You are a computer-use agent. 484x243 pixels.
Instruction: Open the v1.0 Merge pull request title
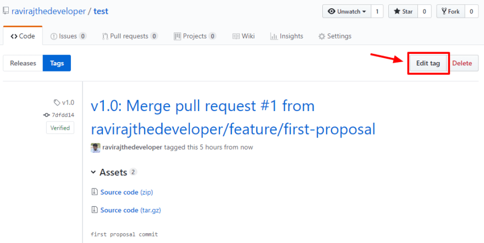(x=233, y=118)
